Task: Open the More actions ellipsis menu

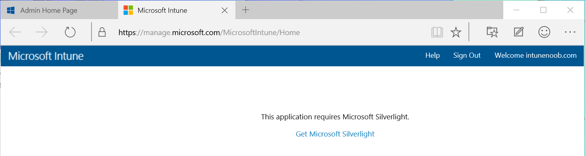Action: [570, 32]
